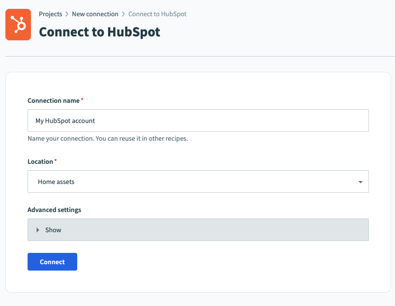The height and width of the screenshot is (306, 395).
Task: Click chevron after New connection breadcrumb
Action: (x=123, y=14)
